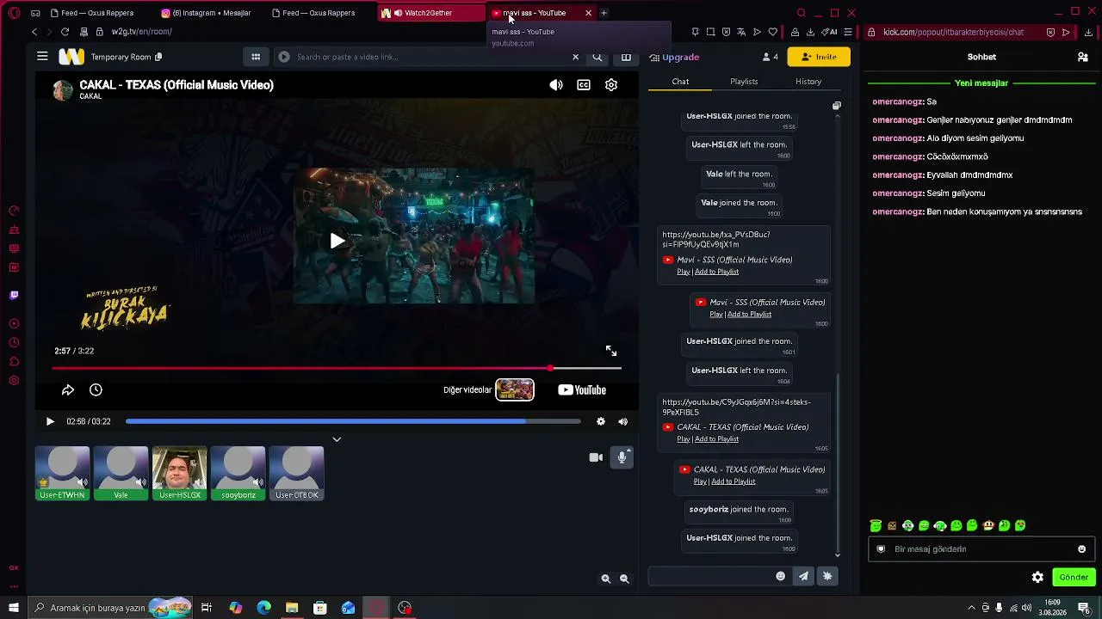Click the burst reaction button beside send
This screenshot has height=619, width=1102.
click(x=827, y=576)
